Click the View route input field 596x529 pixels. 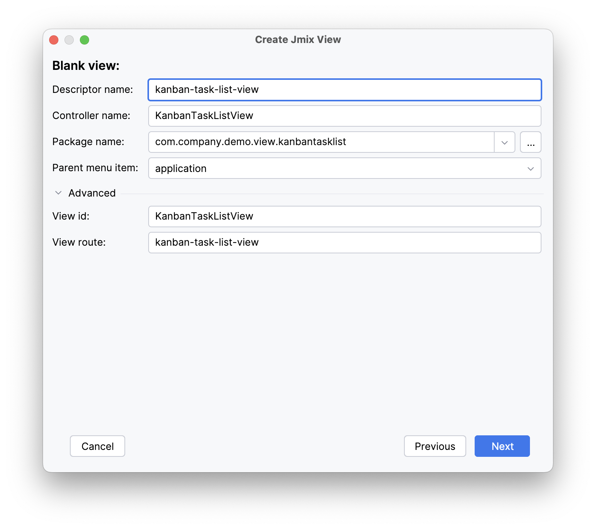[344, 242]
